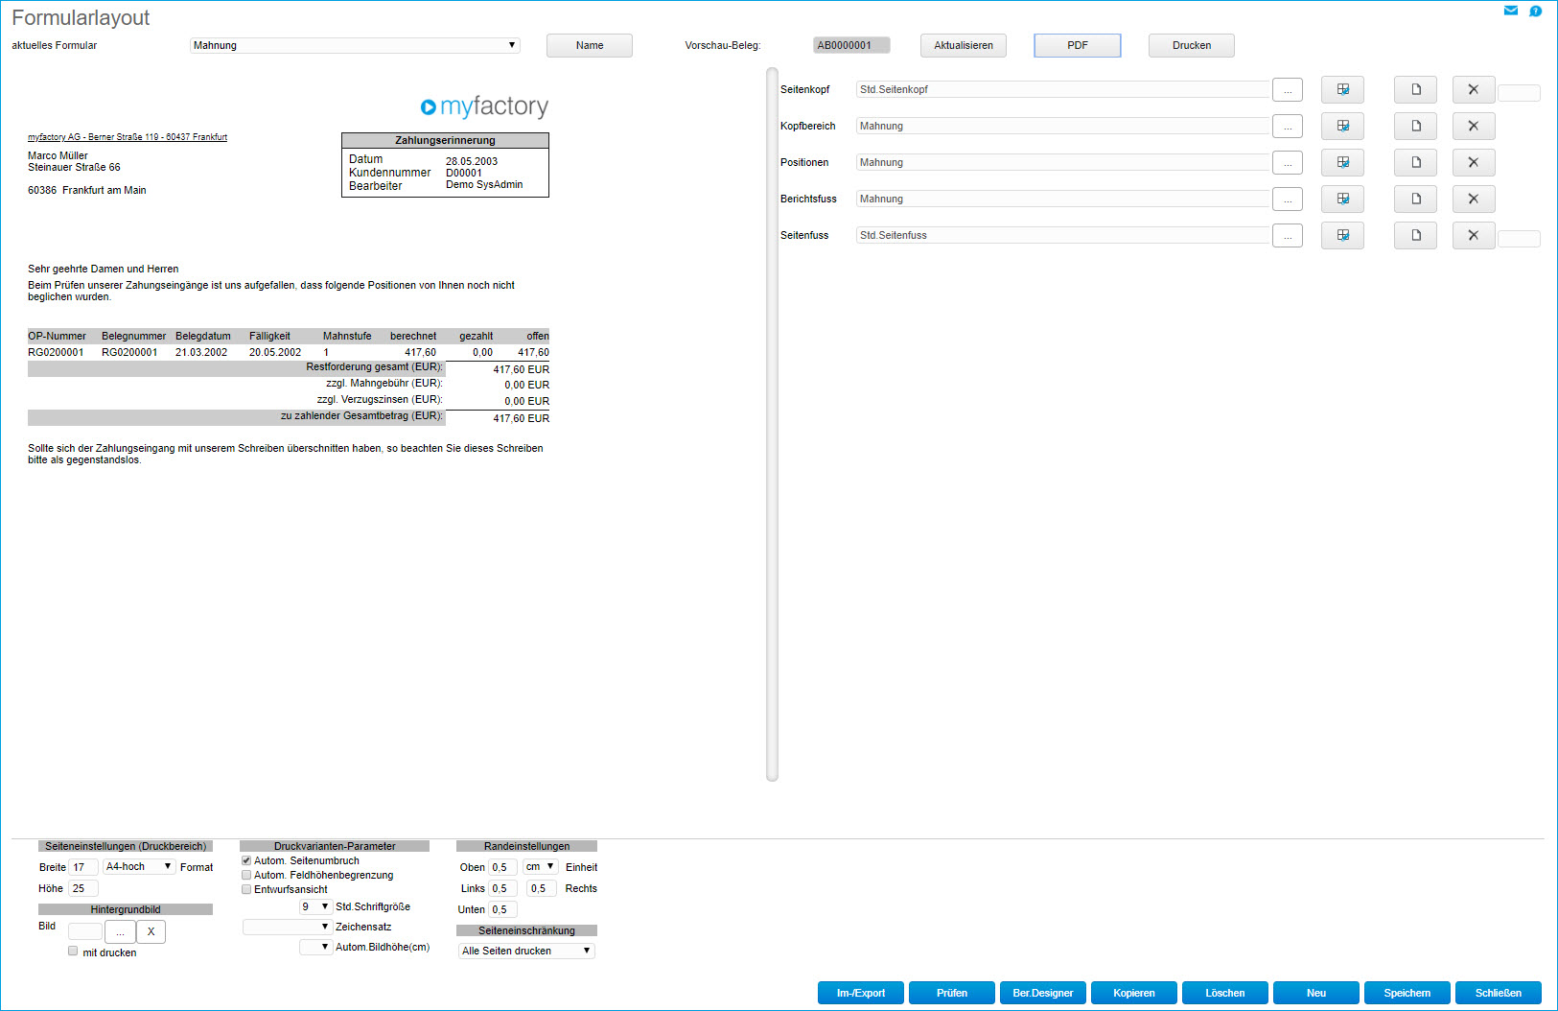Open the cm Einheit dropdown

(541, 866)
